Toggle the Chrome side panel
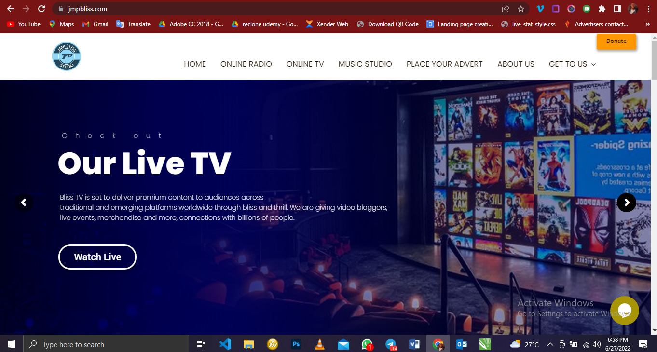This screenshot has height=352, width=657. pyautogui.click(x=617, y=9)
